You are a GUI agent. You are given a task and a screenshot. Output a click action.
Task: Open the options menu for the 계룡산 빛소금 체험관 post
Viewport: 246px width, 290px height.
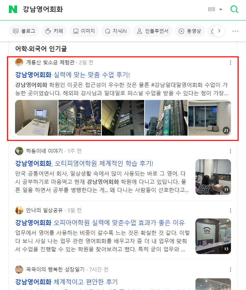(230, 63)
